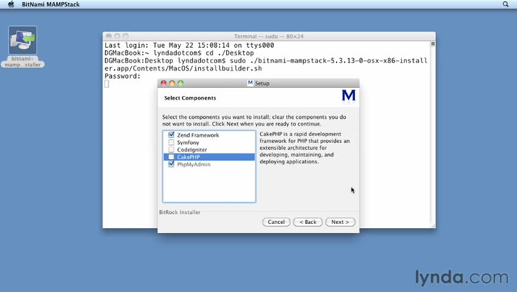Minimize the Setup dialog with yellow button
Image resolution: width=517 pixels, height=292 pixels.
pyautogui.click(x=172, y=83)
